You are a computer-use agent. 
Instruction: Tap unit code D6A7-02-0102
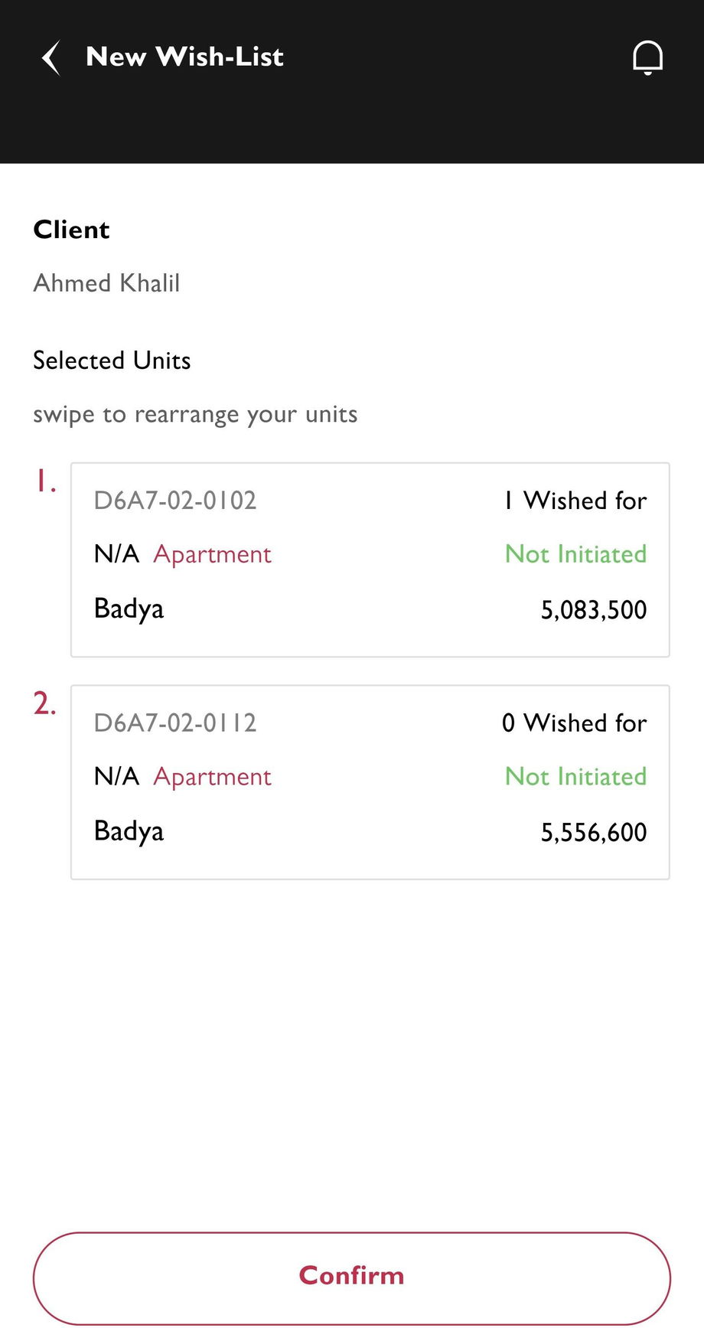click(x=175, y=501)
